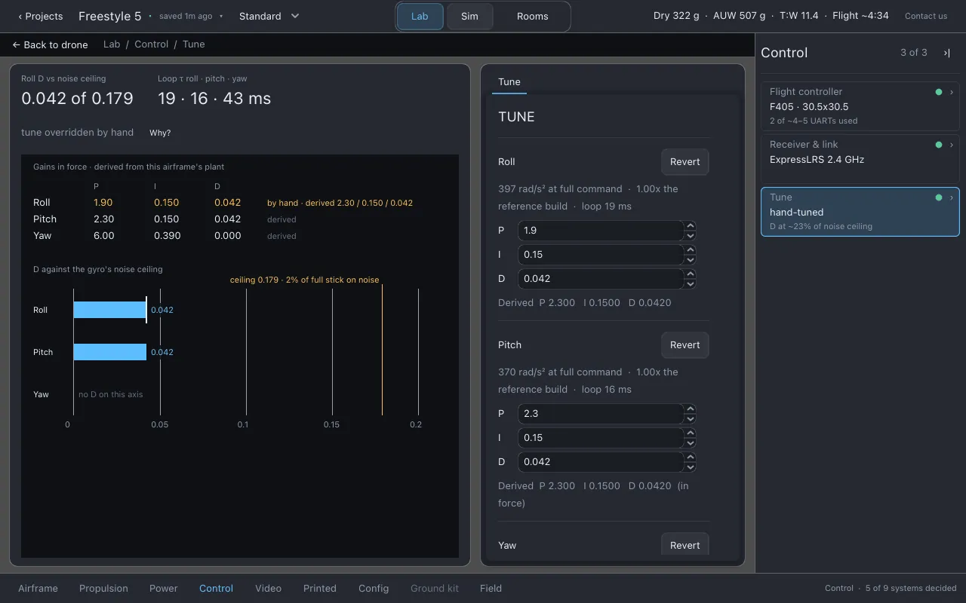966x603 pixels.
Task: Select the Receiver & link ExpressLRS card
Action: (860, 158)
